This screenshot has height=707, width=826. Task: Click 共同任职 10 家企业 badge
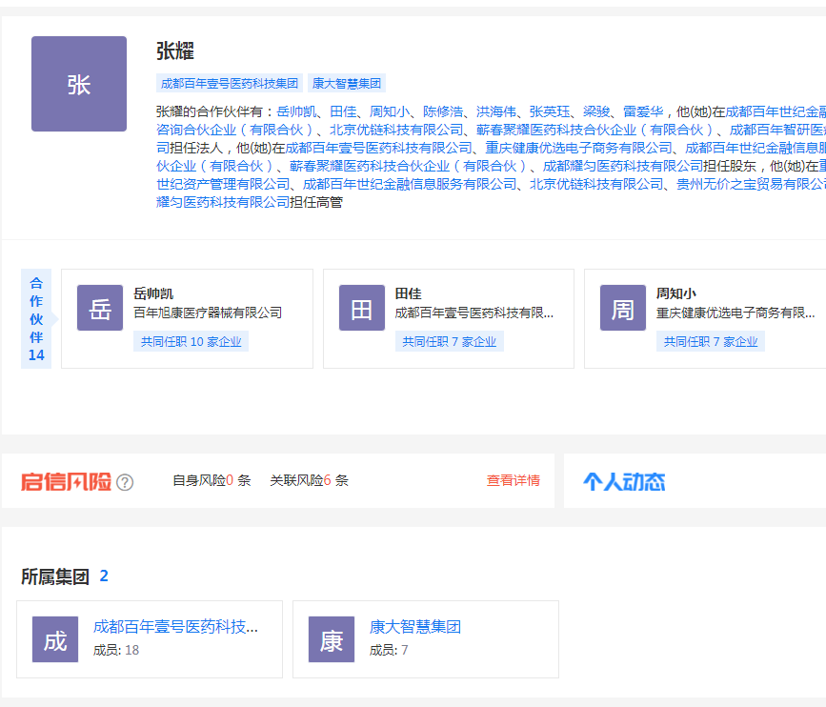click(x=191, y=341)
